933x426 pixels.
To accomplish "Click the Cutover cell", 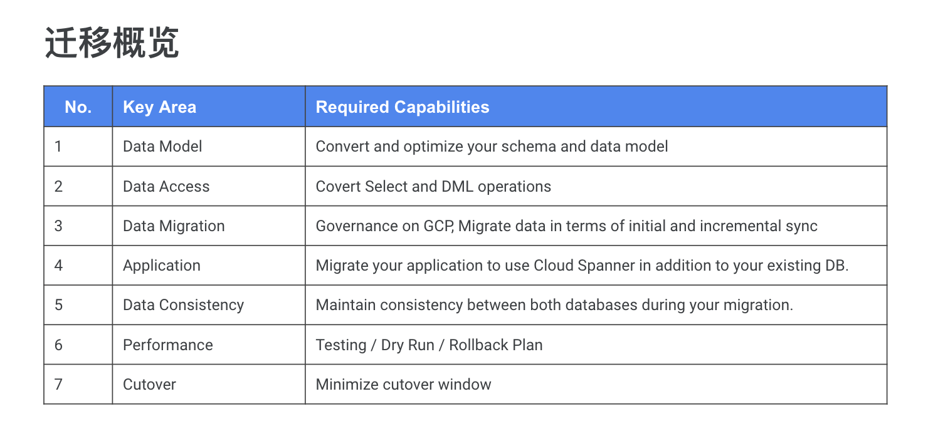I will click(209, 384).
